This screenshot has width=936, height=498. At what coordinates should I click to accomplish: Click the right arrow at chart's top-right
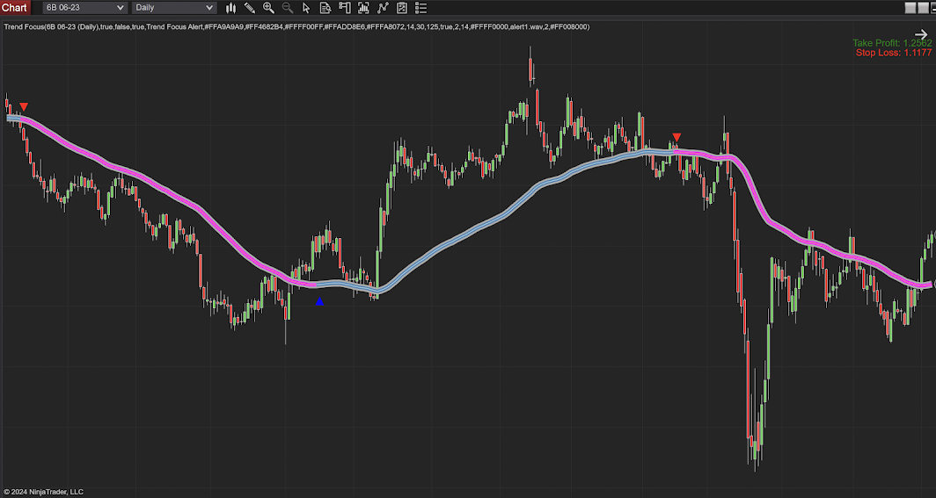click(922, 34)
